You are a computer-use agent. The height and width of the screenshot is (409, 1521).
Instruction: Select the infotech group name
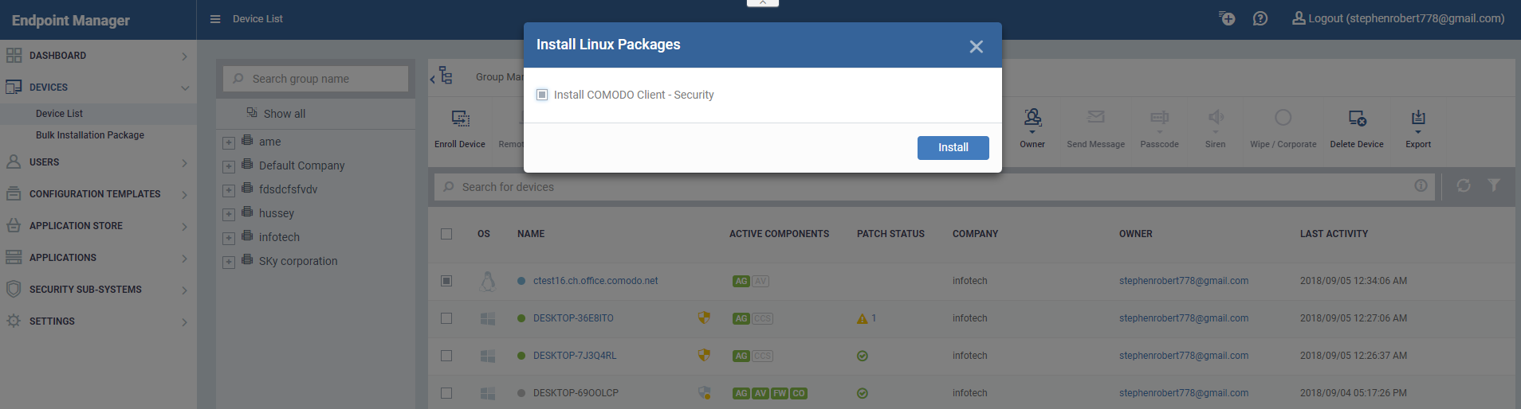coord(279,237)
